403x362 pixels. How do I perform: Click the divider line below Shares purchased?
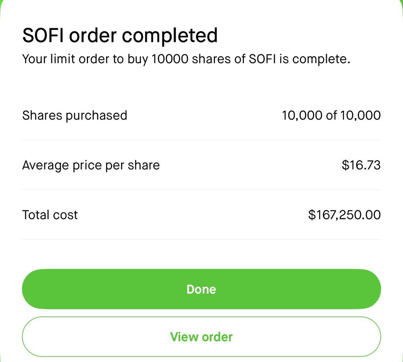(x=201, y=140)
